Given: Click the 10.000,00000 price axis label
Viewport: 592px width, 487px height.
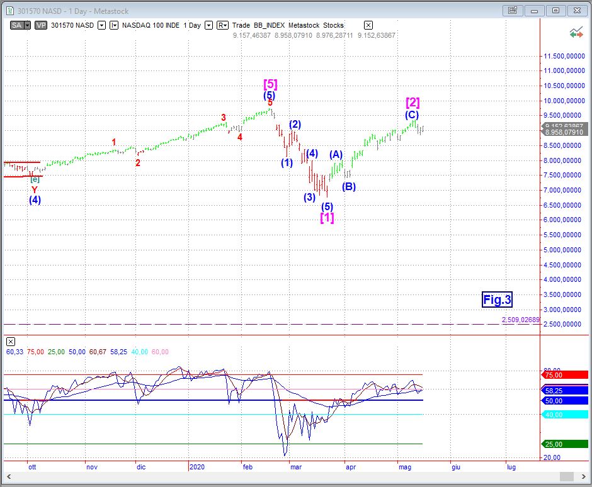Looking at the screenshot, I should pos(564,101).
